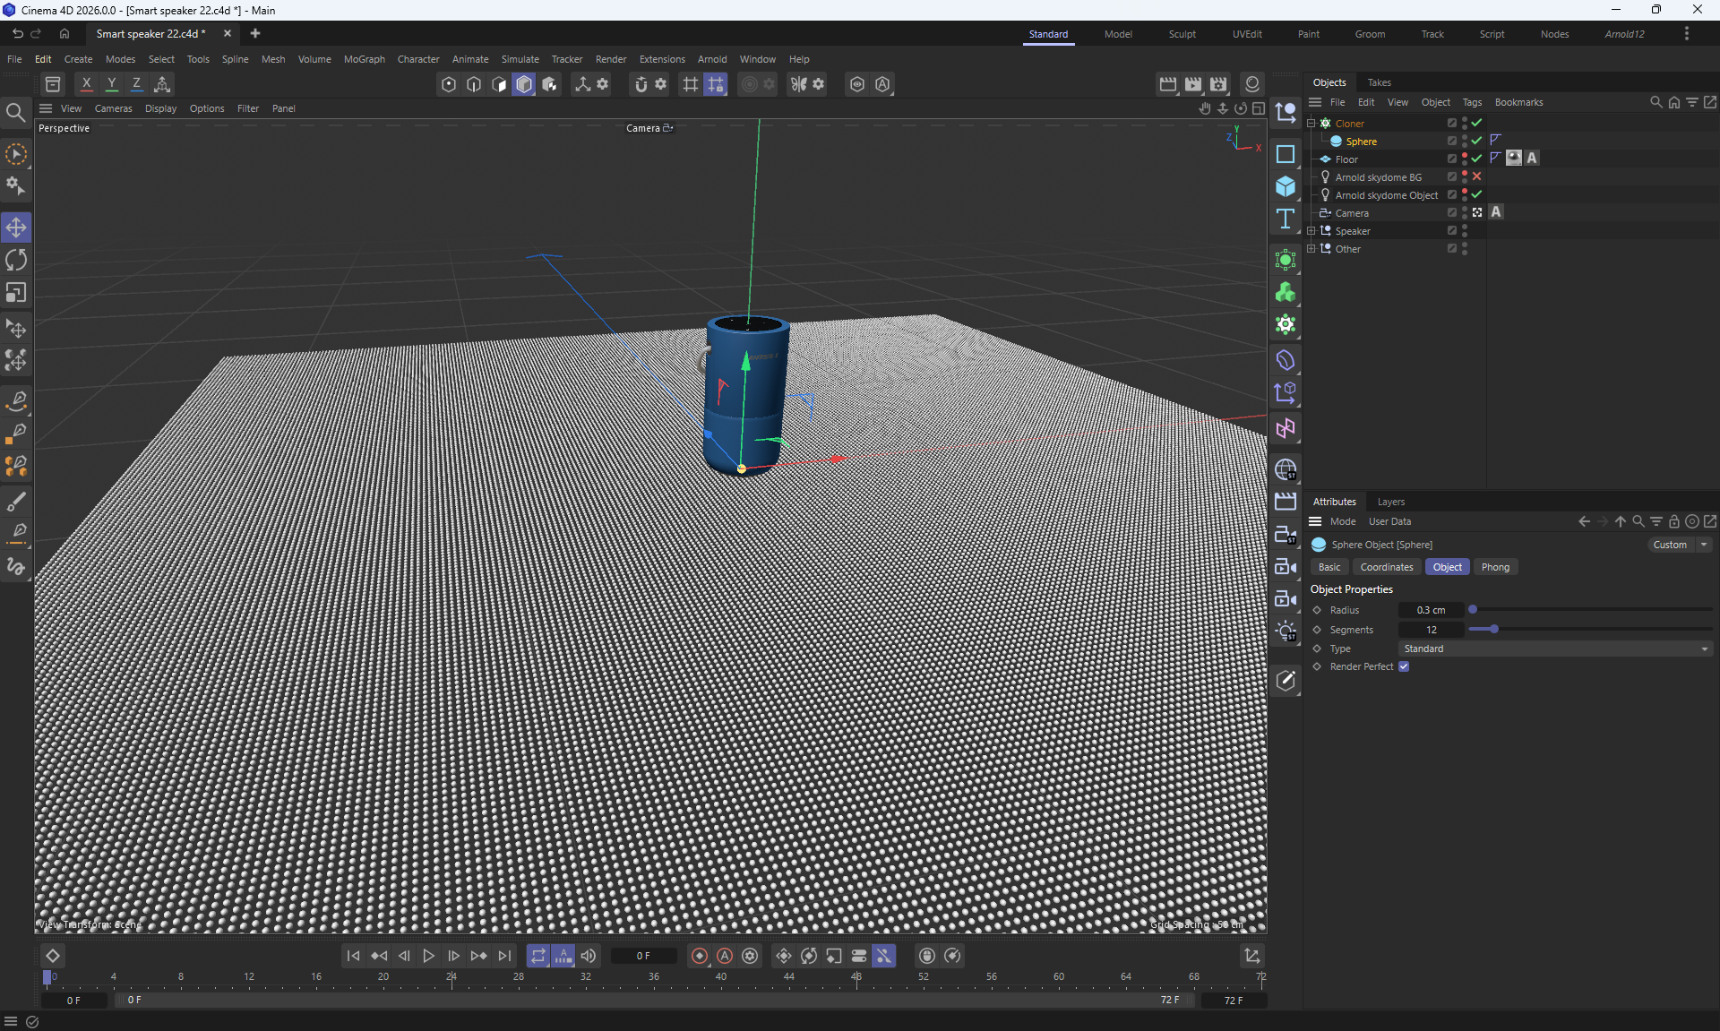Select the Scale tool

(16, 293)
